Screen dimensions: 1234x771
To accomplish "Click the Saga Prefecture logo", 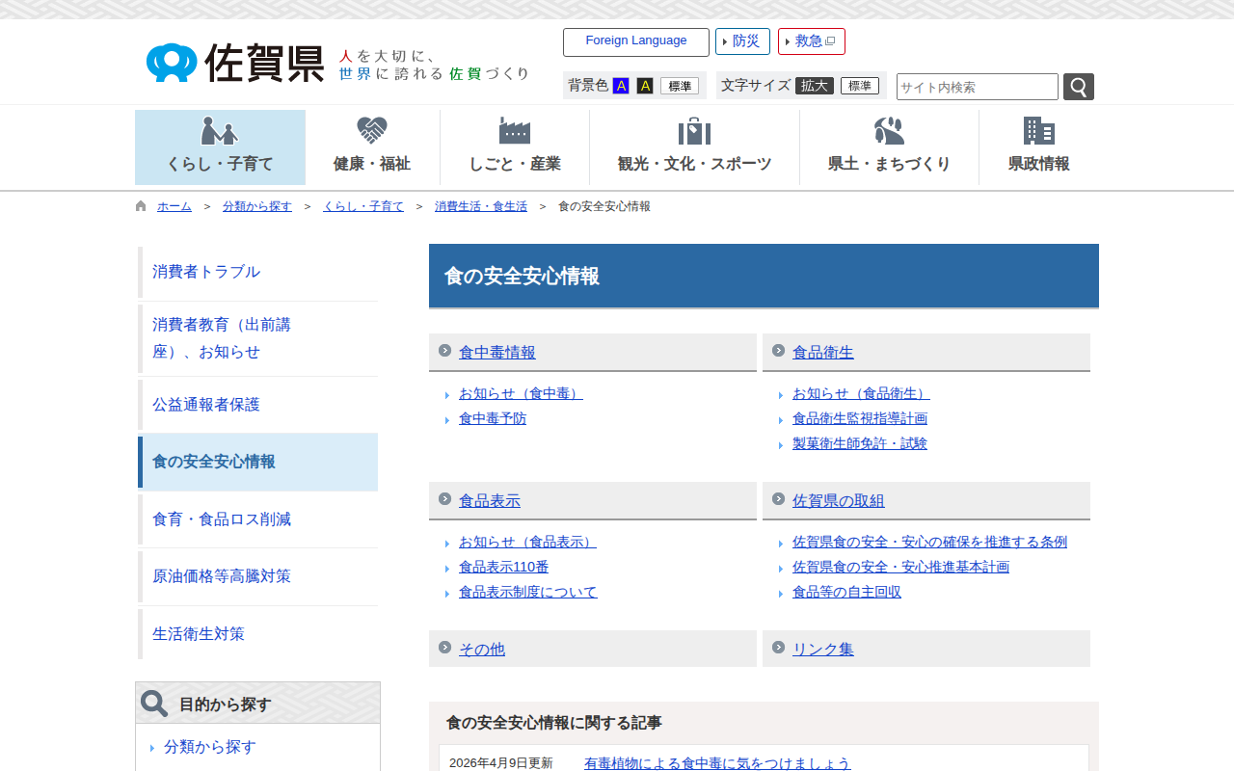I will (x=236, y=63).
